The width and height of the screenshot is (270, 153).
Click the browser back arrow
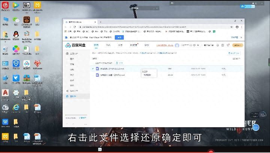coord(66,27)
